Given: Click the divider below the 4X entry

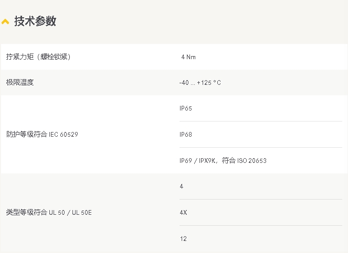Looking at the screenshot, I should pyautogui.click(x=261, y=226).
